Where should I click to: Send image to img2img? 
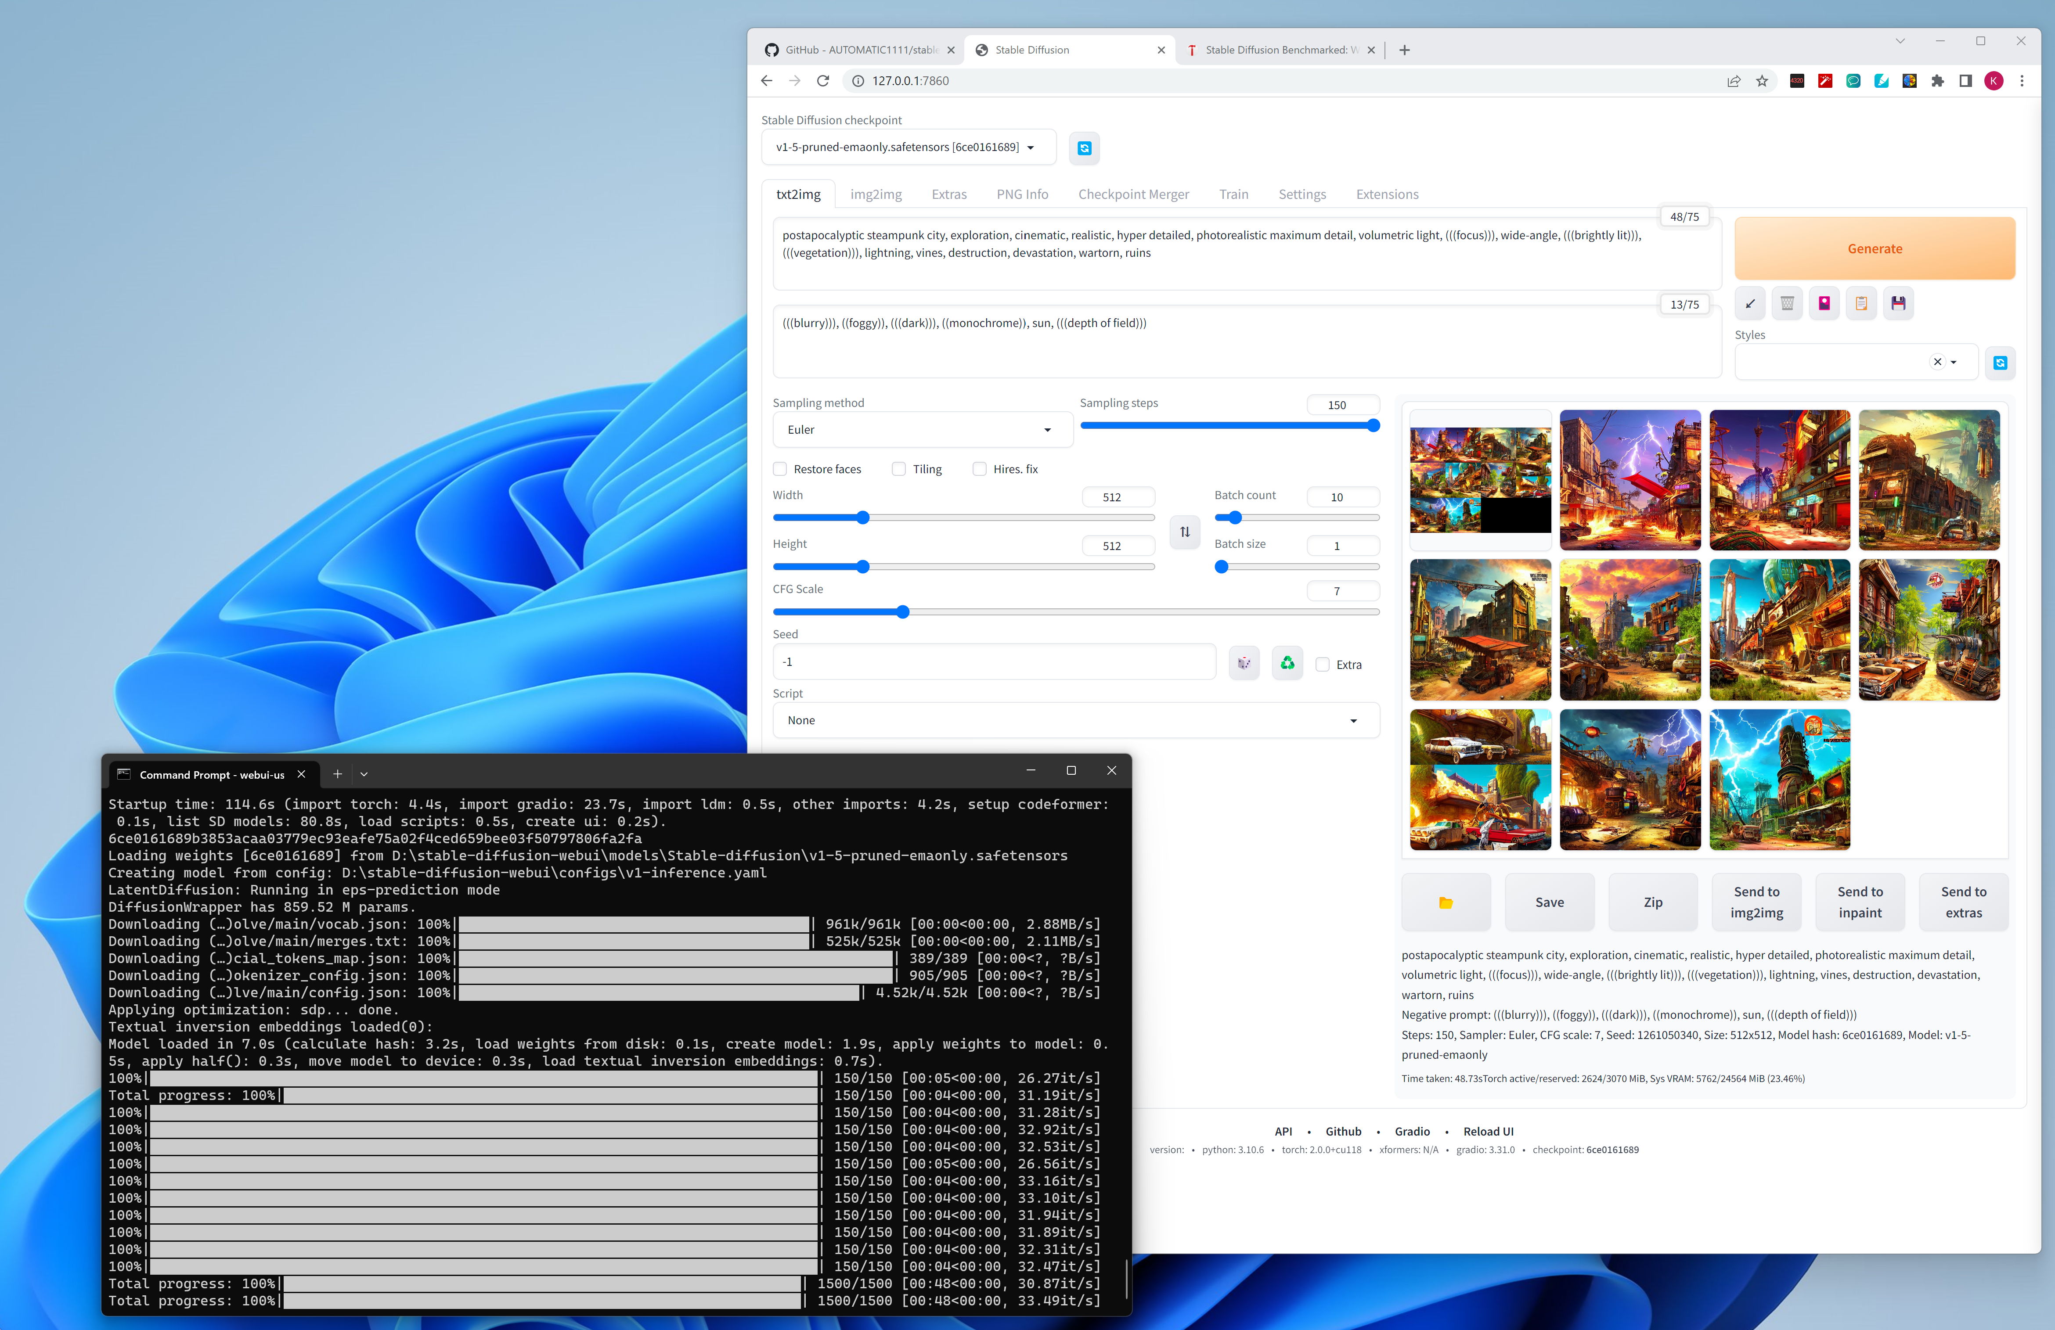click(x=1756, y=902)
